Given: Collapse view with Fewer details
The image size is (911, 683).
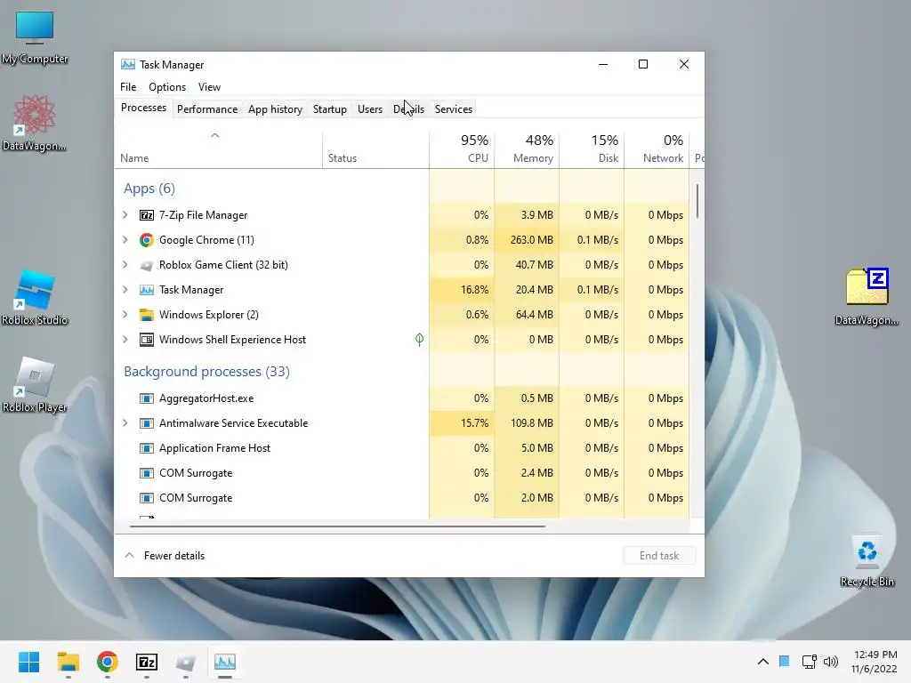Looking at the screenshot, I should click(165, 556).
